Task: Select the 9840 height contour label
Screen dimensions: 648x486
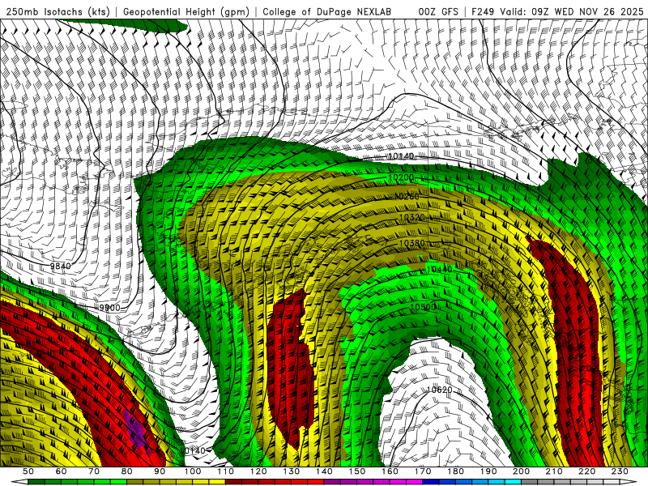Action: [60, 266]
